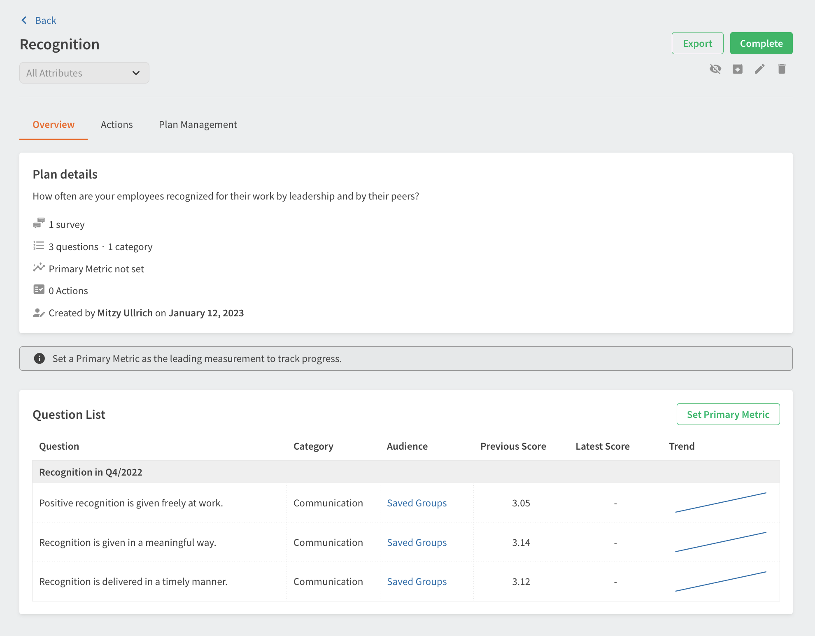Click the trend line for Positive recognition question
The height and width of the screenshot is (636, 815).
(720, 503)
